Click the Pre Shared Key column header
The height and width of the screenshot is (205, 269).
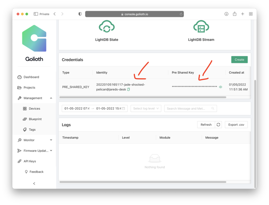coord(183,73)
